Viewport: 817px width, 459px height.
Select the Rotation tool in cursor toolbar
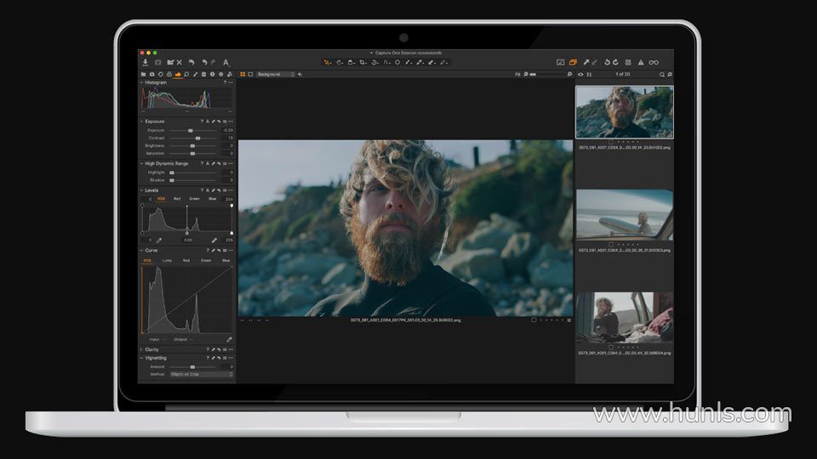[x=374, y=62]
